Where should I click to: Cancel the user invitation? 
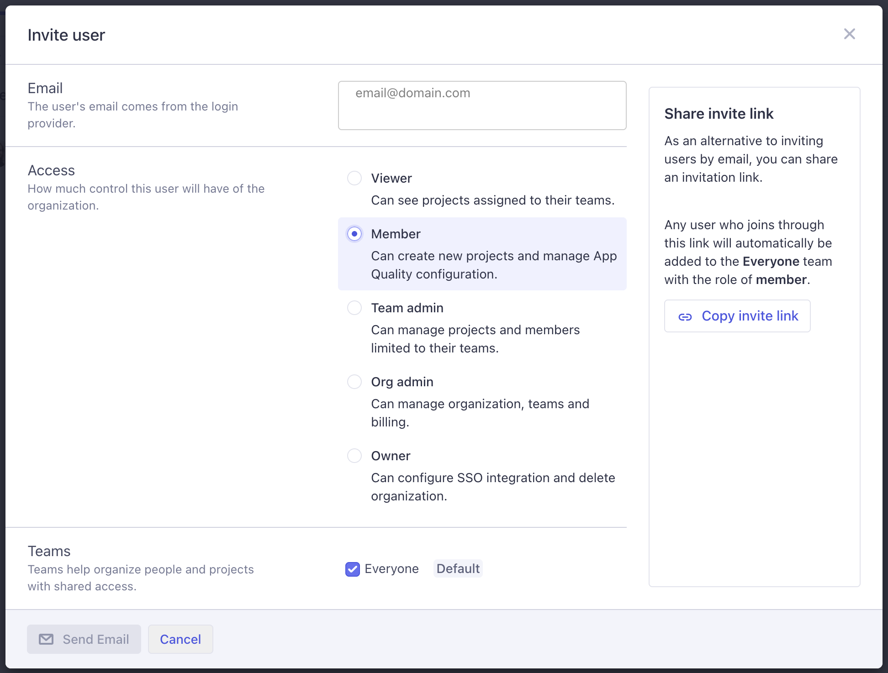coord(180,639)
